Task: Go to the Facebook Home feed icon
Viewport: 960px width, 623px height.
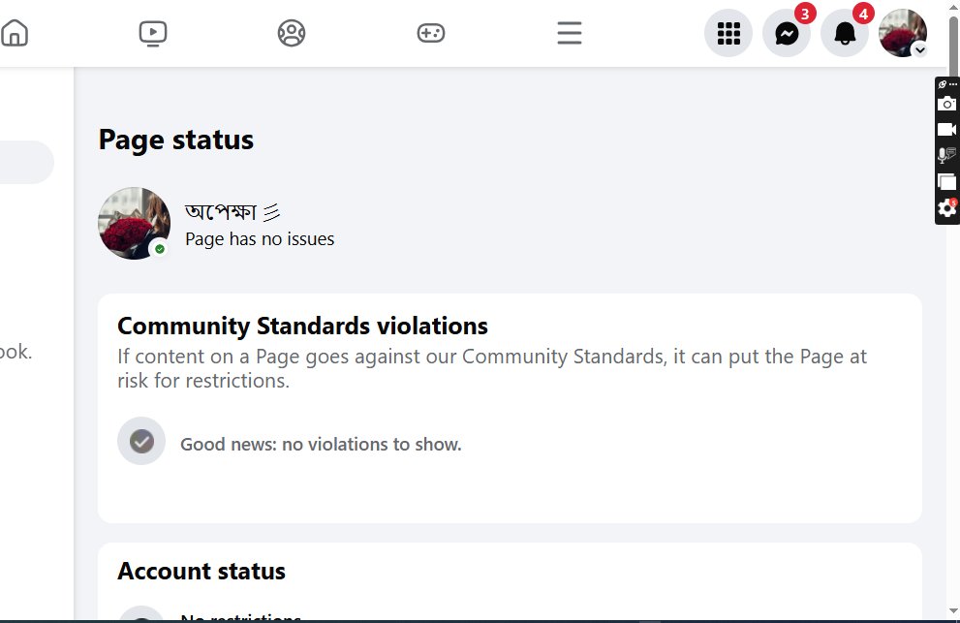Action: [15, 33]
